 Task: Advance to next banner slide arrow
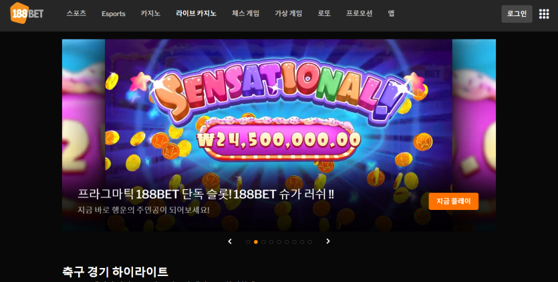coord(328,241)
